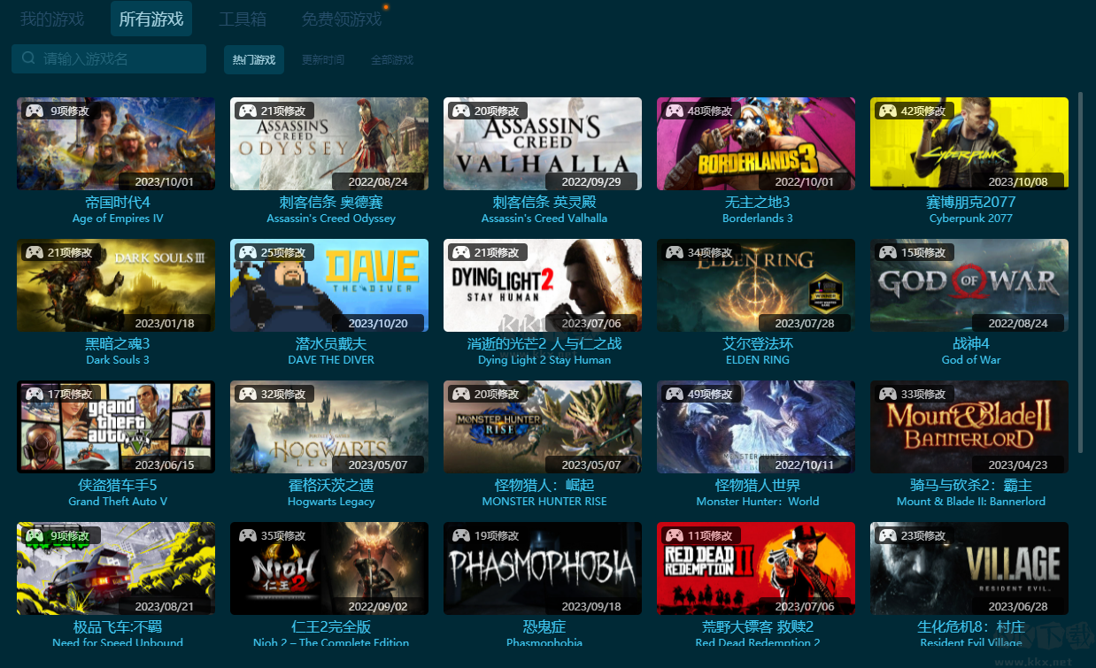1096x668 pixels.
Task: Click the 潜水员戴夫 title link
Action: [331, 343]
